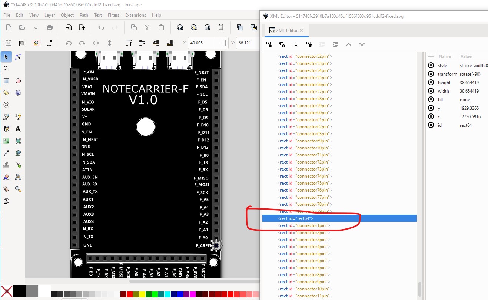488x300 pixels.
Task: Decrease X value with minus stepper
Action: point(219,43)
